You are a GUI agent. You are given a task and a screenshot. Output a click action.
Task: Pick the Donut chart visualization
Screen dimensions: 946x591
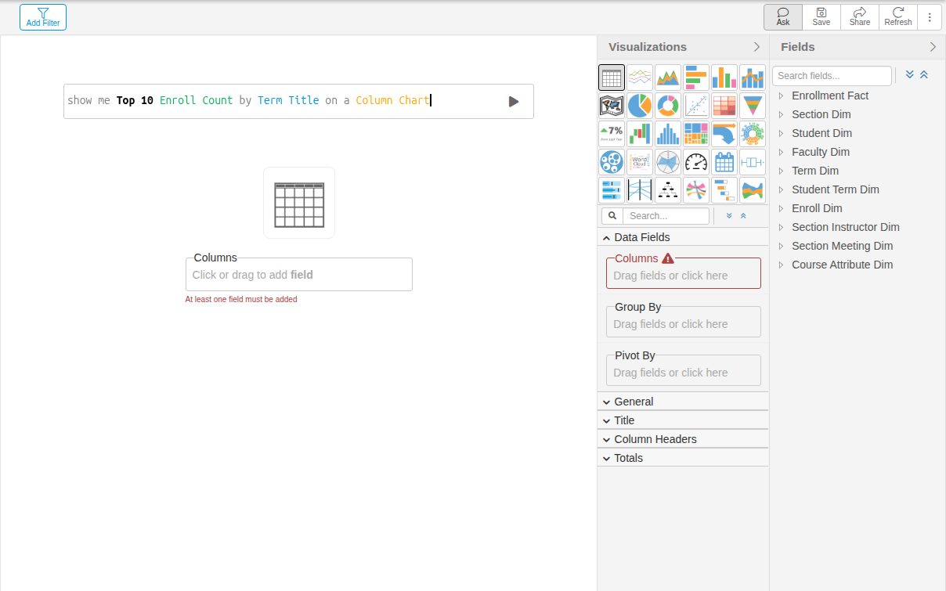click(x=668, y=106)
